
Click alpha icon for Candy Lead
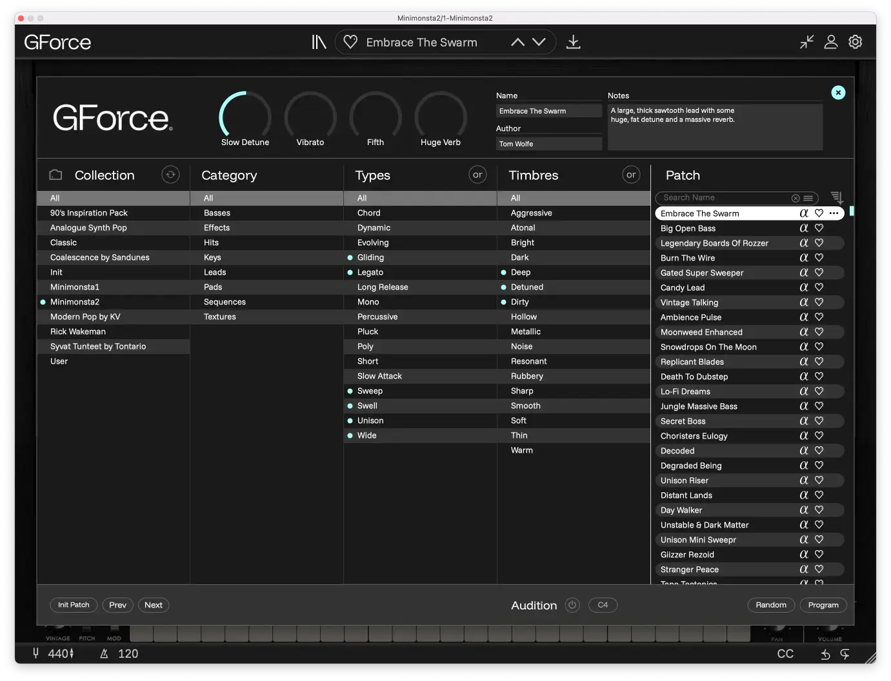pyautogui.click(x=804, y=288)
